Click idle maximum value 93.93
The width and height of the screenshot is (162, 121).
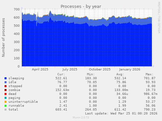tap(151, 82)
